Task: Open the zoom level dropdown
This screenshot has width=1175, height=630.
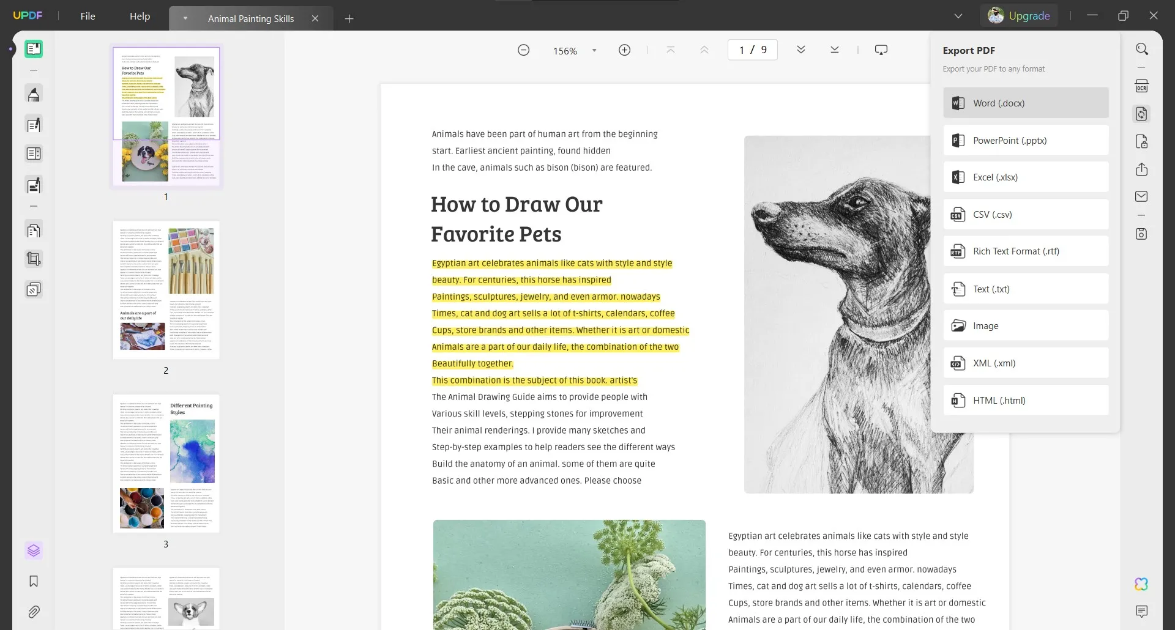Action: (x=594, y=50)
